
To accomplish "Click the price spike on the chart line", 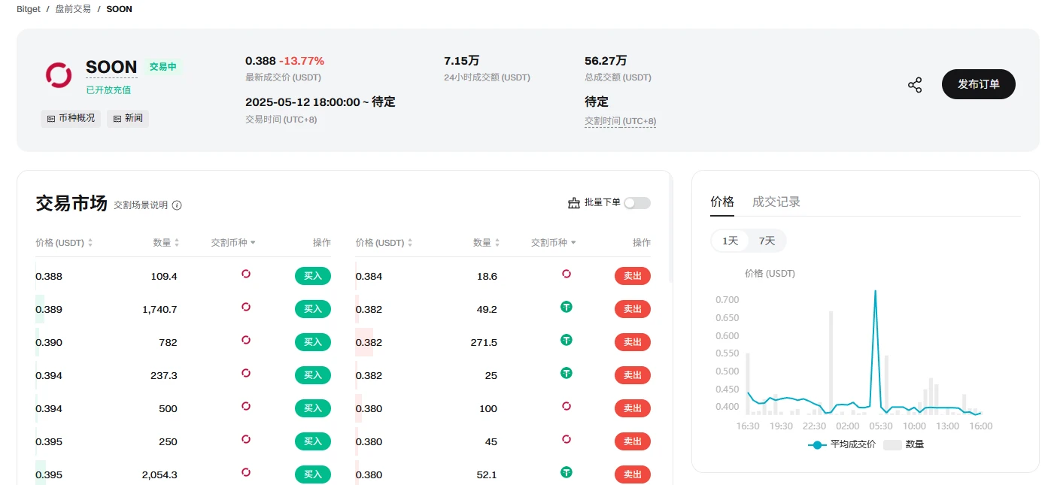I will [875, 292].
